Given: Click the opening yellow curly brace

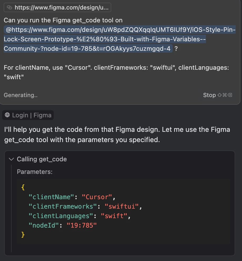Looking at the screenshot, I should pyautogui.click(x=23, y=187).
